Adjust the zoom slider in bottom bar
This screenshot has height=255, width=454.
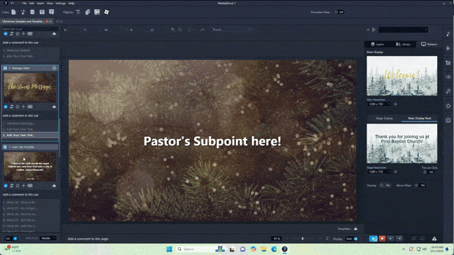302,239
